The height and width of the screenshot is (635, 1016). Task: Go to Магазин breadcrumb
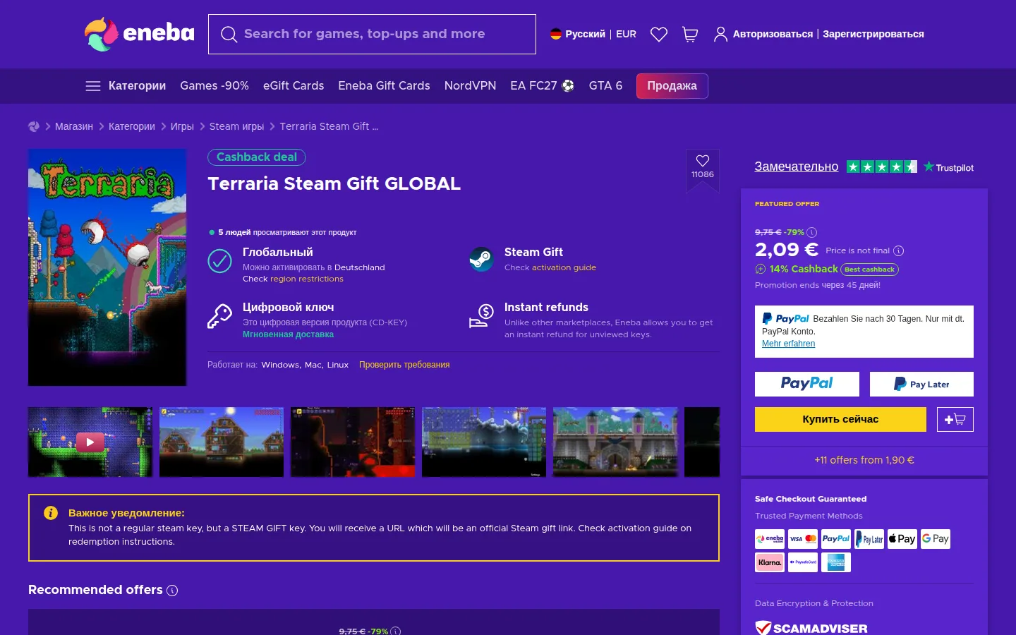click(x=74, y=126)
